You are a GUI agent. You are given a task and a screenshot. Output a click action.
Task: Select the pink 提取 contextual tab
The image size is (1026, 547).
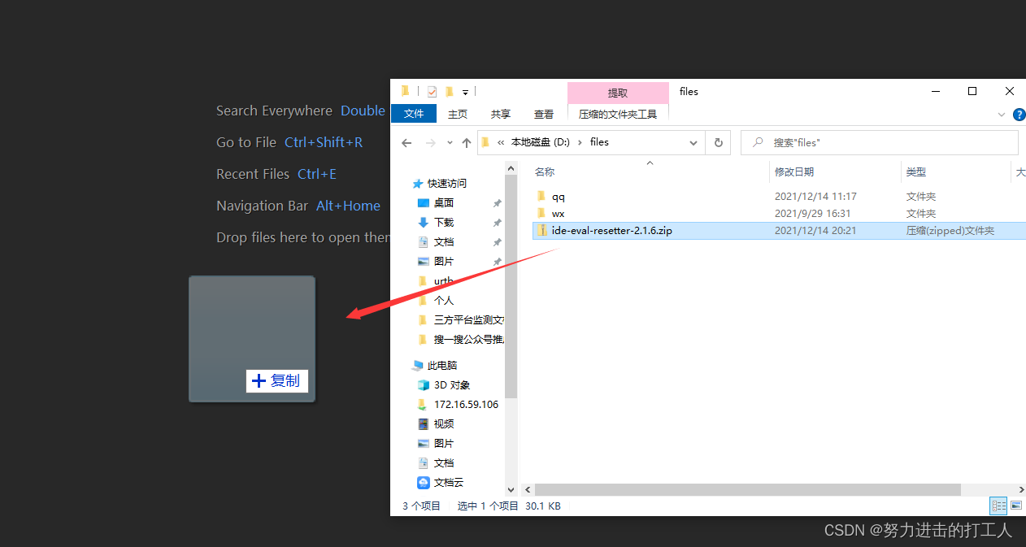(618, 93)
